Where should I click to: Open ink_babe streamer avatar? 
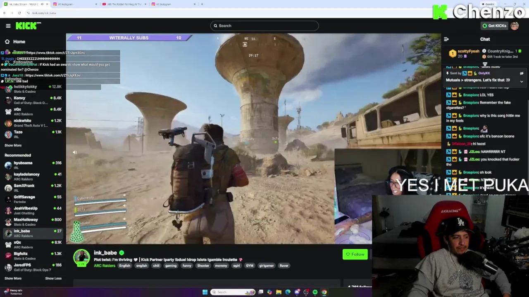[81, 257]
